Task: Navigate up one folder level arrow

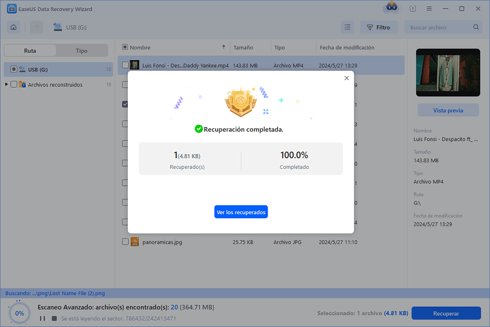Action: [37, 27]
